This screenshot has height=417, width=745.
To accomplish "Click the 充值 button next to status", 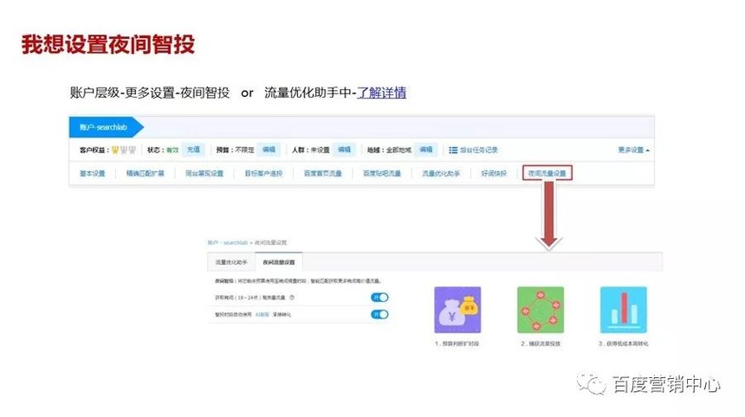I will [x=193, y=150].
